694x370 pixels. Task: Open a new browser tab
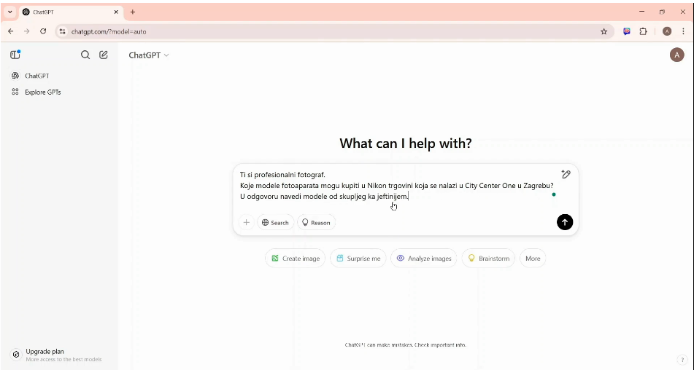[x=133, y=12]
